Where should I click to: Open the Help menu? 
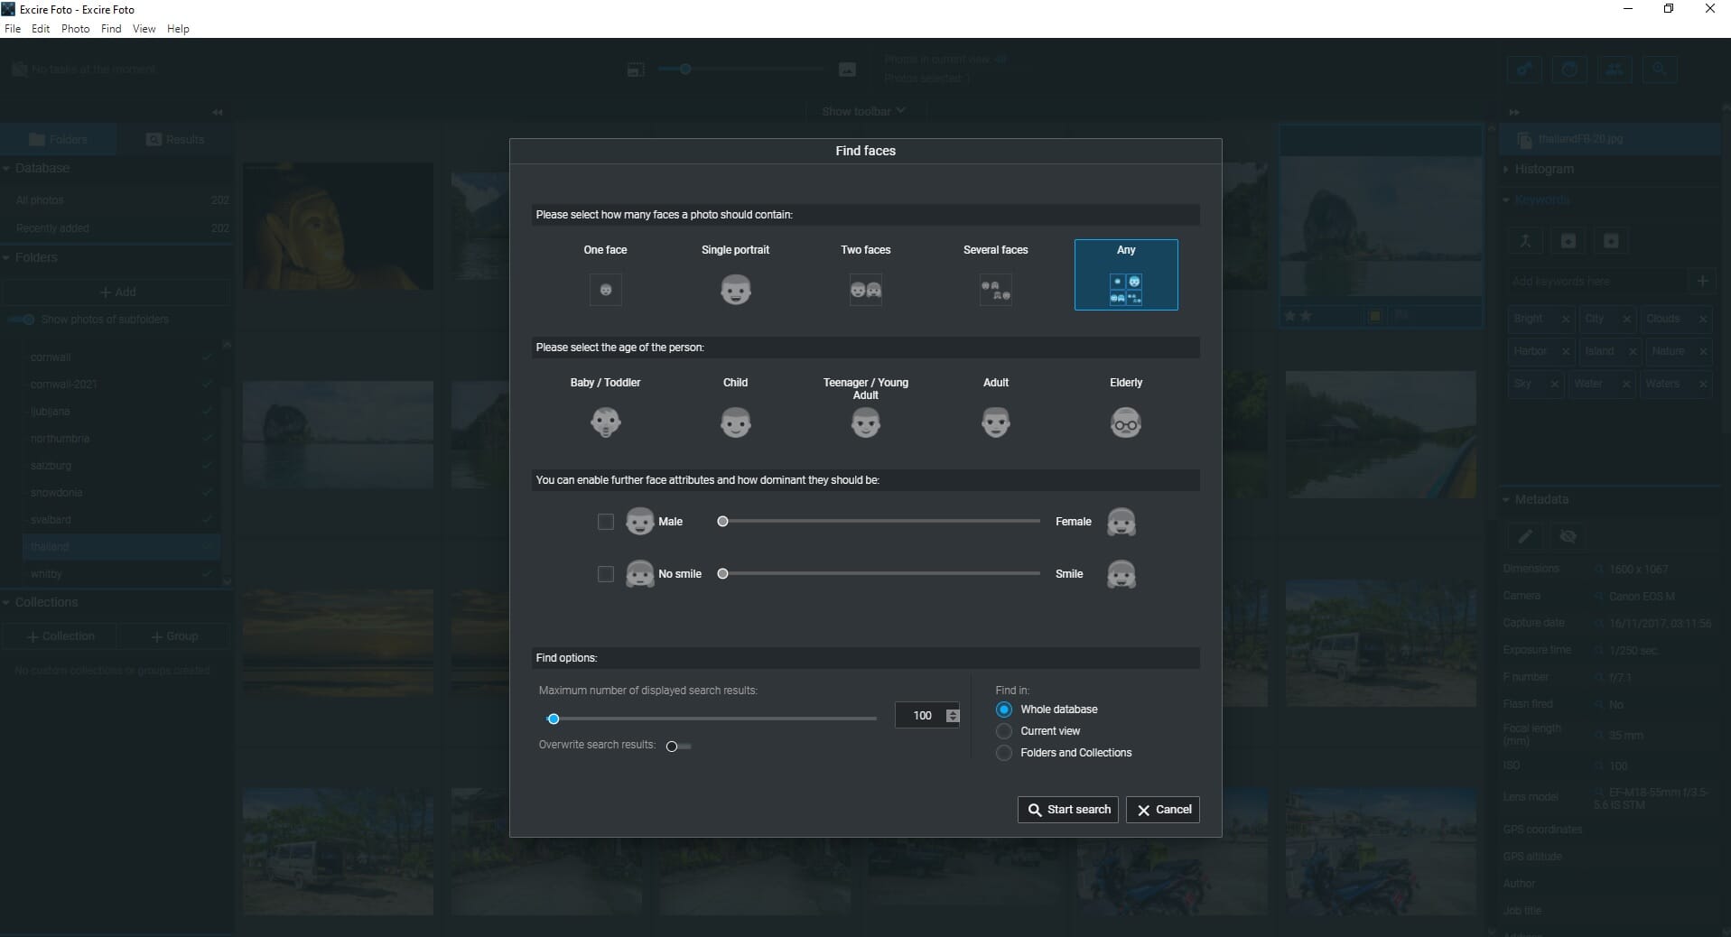(178, 29)
